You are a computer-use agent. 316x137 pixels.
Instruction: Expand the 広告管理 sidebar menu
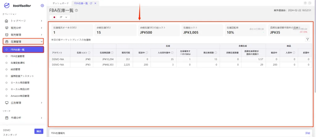click(23, 103)
